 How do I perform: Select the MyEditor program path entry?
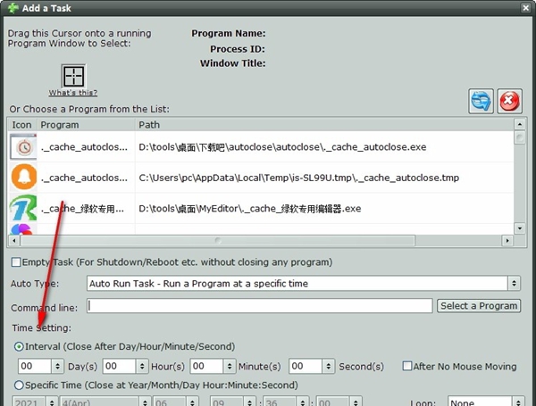[250, 209]
